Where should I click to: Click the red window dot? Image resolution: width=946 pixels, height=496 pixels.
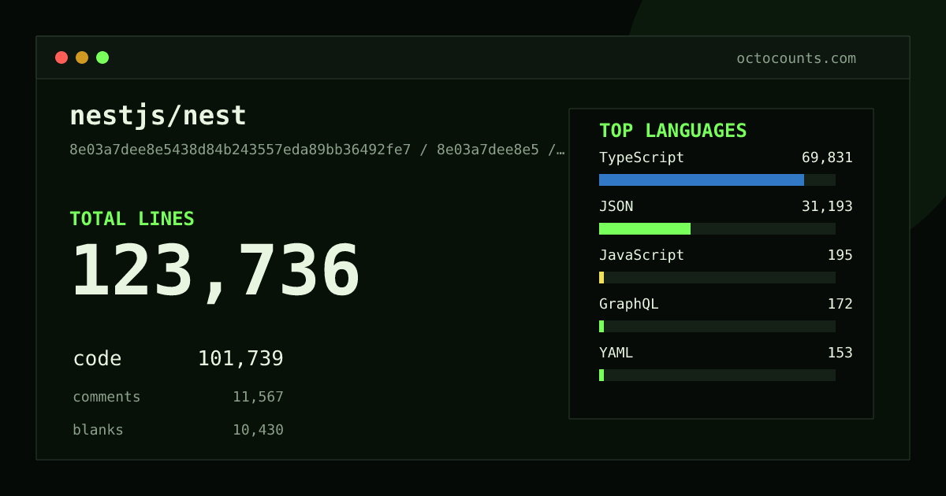coord(61,57)
